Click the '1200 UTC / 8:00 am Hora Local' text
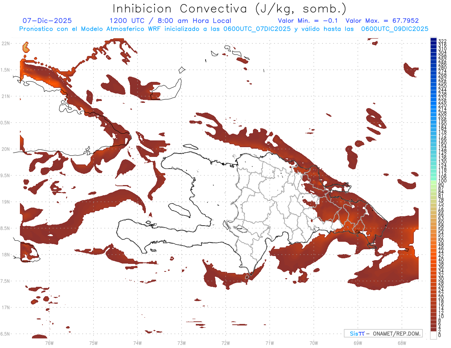 [170, 21]
